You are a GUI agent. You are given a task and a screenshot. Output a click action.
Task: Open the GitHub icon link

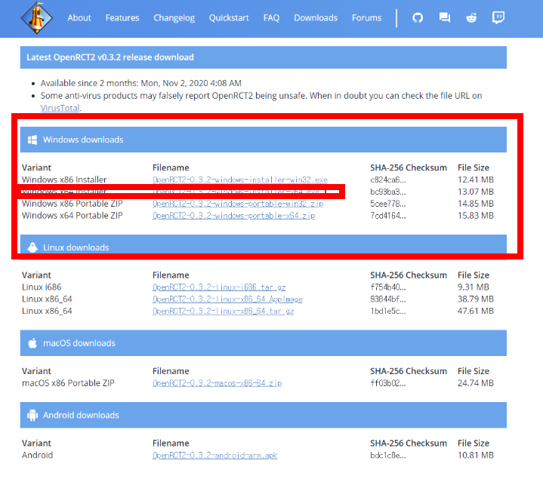point(418,17)
